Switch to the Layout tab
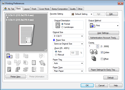The height and width of the screenshot is (90, 125). 27,9
